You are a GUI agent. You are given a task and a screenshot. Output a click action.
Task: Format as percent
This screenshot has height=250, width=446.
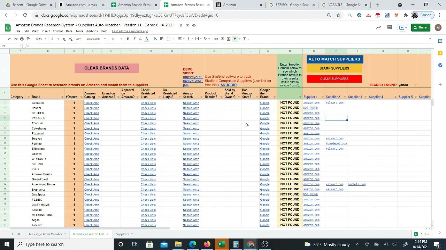point(58,39)
